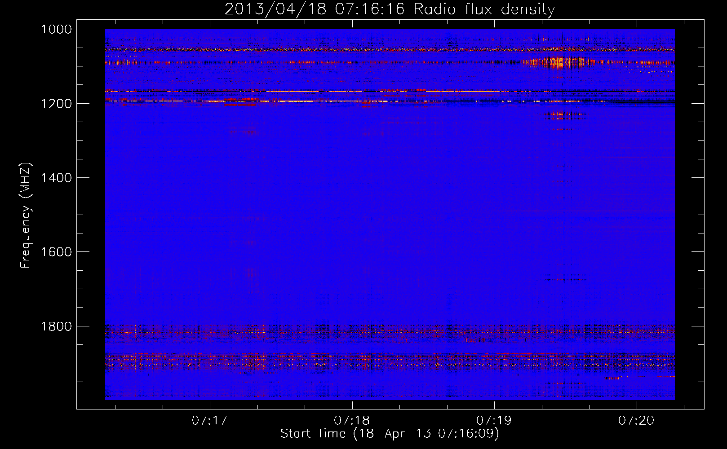Viewport: 727px width, 449px height.
Task: Click the 07:20 time tick label
Action: pos(636,421)
